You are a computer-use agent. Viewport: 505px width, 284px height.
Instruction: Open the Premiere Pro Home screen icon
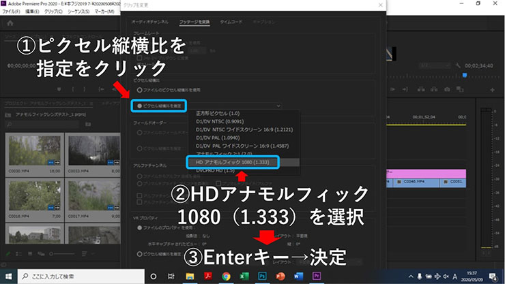click(10, 23)
